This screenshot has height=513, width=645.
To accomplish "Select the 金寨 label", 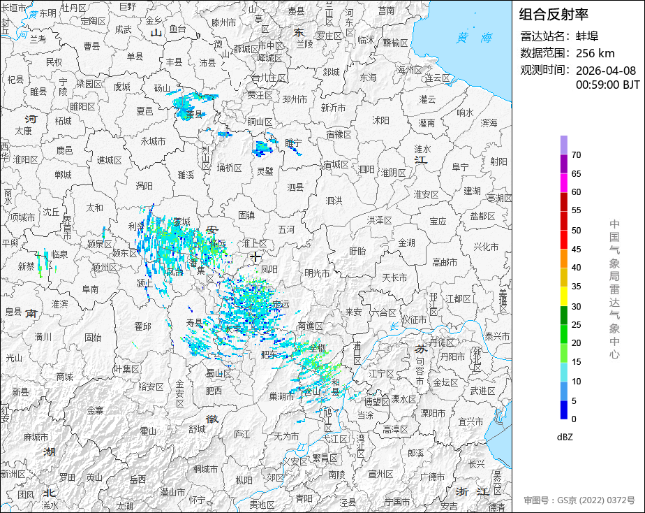I will coord(95,410).
